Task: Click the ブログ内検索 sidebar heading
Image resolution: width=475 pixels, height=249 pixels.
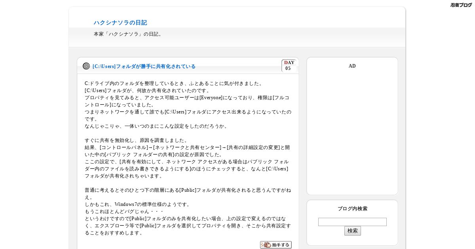Action: (352, 209)
